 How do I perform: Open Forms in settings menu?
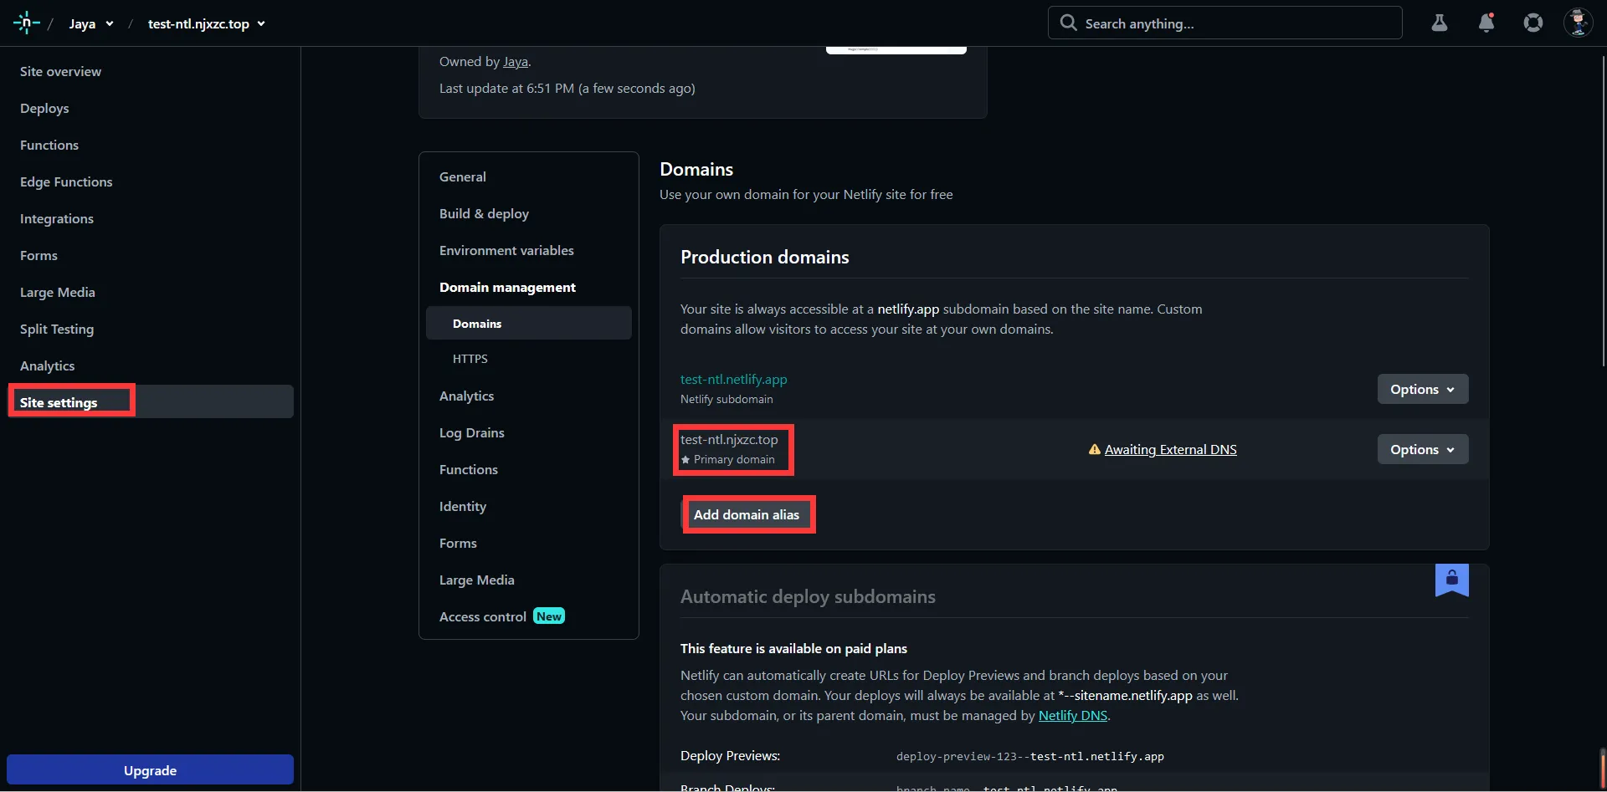[x=458, y=544]
